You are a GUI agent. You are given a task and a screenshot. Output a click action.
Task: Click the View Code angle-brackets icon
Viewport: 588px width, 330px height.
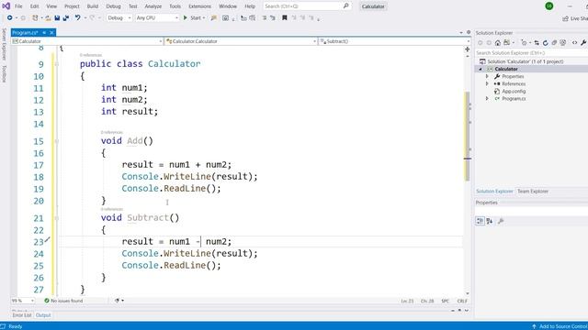pyautogui.click(x=574, y=43)
